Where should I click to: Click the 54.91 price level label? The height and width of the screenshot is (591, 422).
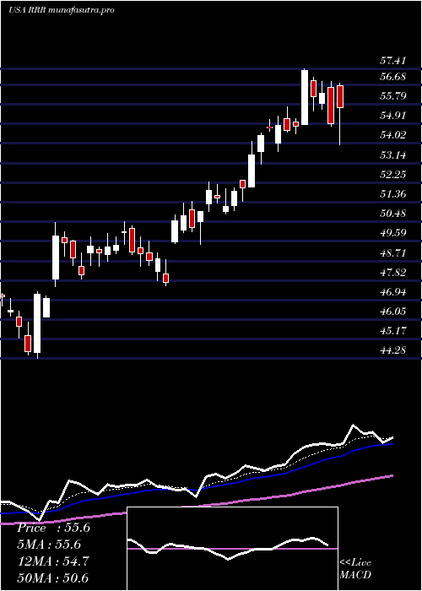coord(392,116)
